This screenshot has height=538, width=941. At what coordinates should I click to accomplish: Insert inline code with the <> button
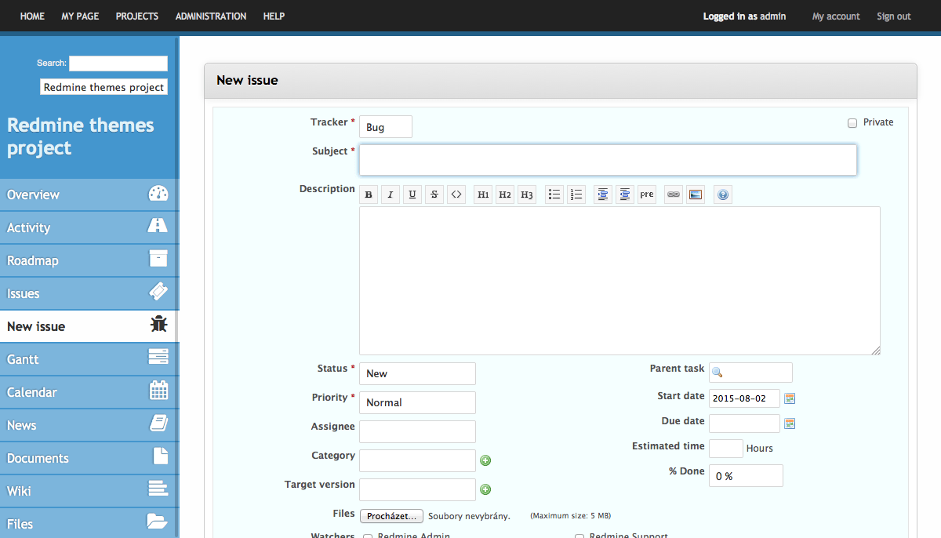(x=456, y=194)
